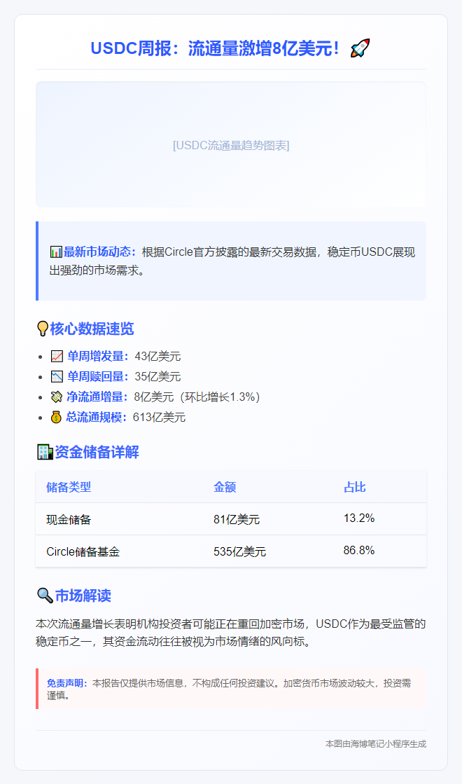Image resolution: width=462 pixels, height=784 pixels.
Task: Click the 免责声明 bold label
Action: (67, 683)
